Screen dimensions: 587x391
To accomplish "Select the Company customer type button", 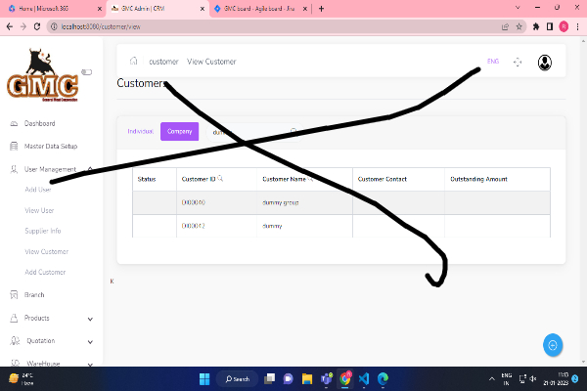I will click(x=179, y=131).
